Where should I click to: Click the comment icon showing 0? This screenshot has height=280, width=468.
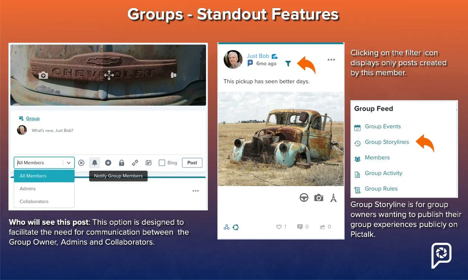300,227
